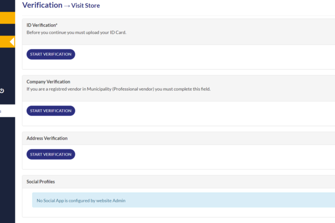Click the Company Verification section header

pos(48,81)
